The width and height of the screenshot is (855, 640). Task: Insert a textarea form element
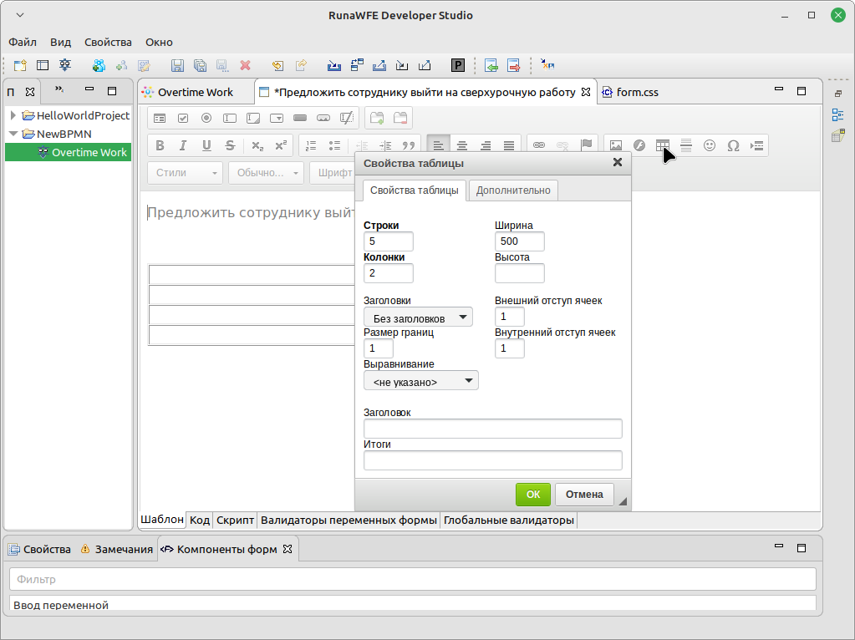[x=253, y=118]
